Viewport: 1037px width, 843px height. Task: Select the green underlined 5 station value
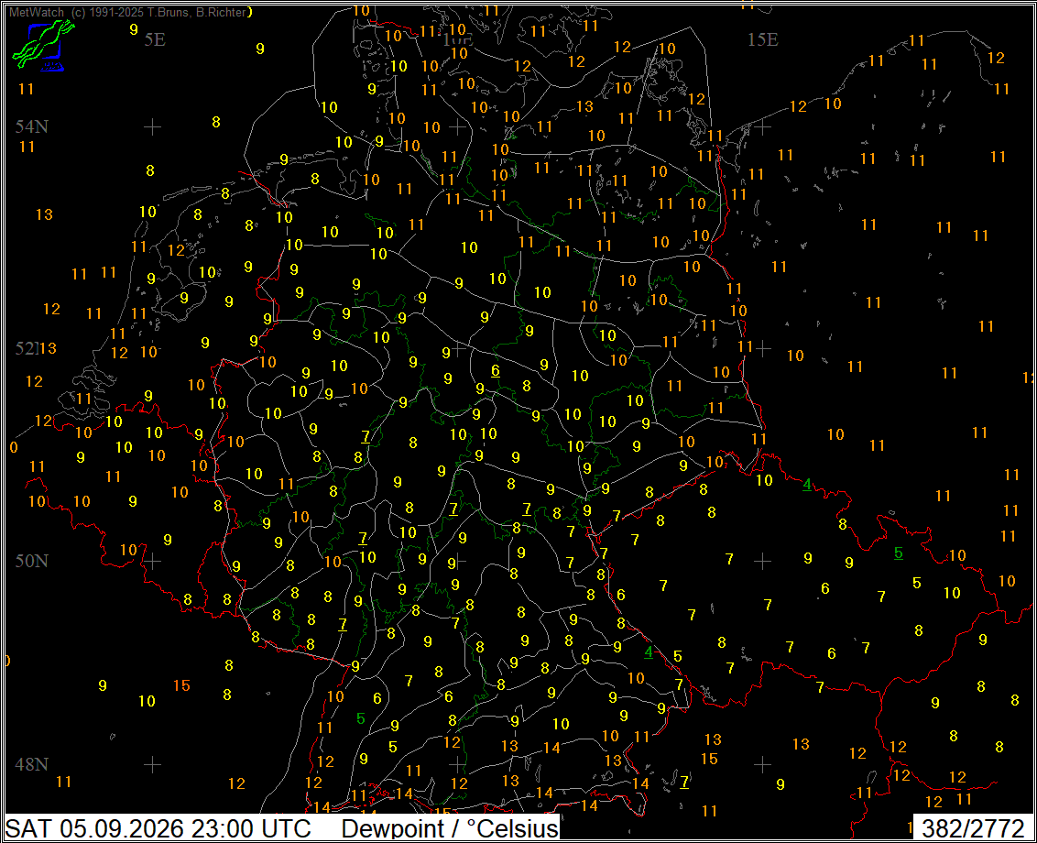coord(898,553)
